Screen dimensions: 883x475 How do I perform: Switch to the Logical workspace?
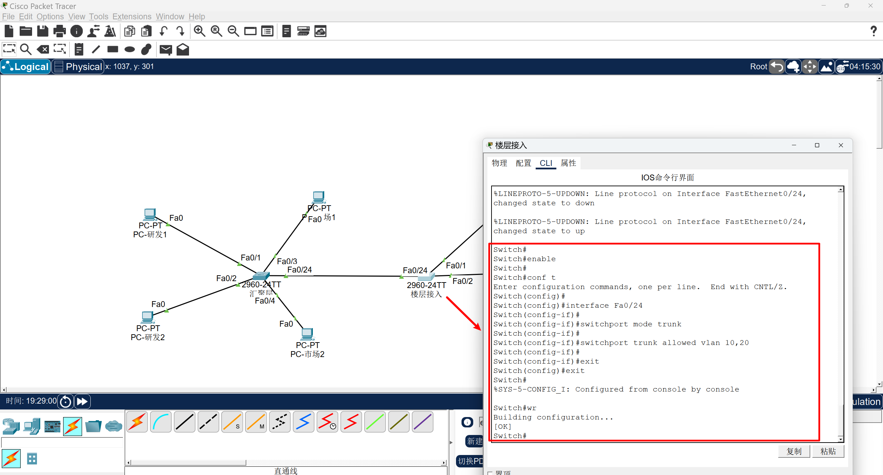[x=26, y=67]
